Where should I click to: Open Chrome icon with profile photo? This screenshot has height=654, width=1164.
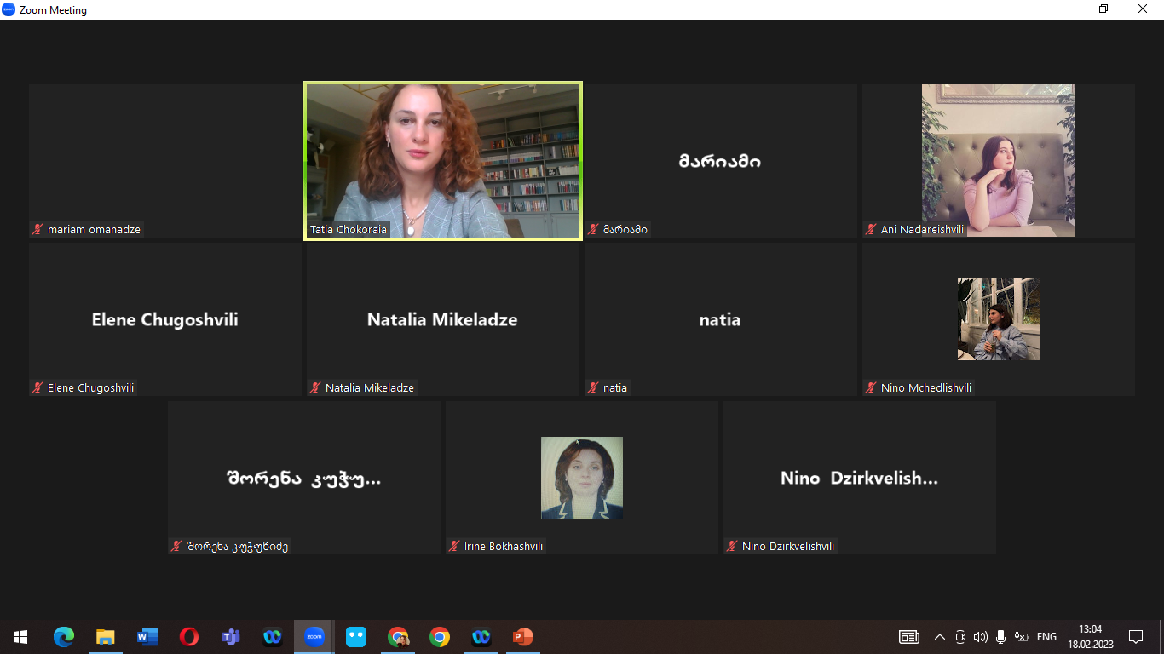[398, 637]
